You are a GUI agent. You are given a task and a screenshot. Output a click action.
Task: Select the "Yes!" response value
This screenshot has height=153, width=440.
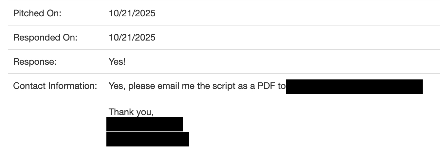coord(117,62)
